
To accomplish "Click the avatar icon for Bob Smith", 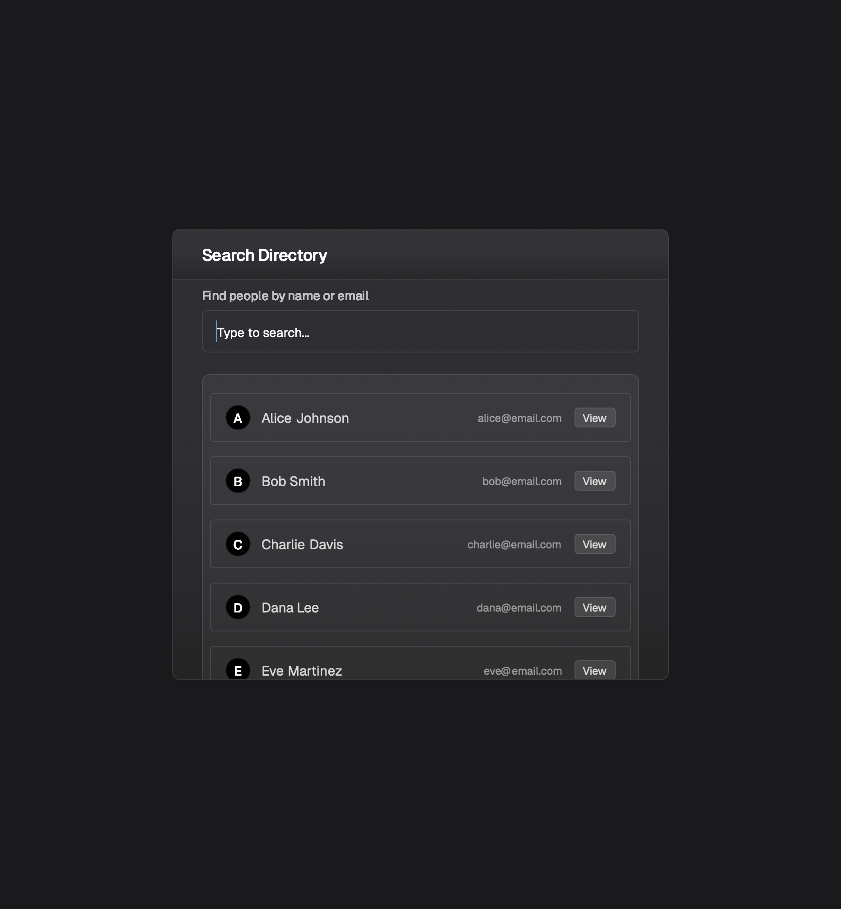I will (237, 481).
